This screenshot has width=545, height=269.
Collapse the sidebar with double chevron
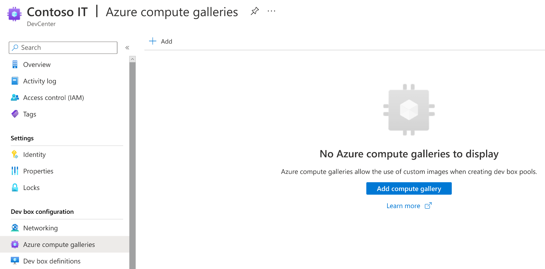click(x=127, y=48)
